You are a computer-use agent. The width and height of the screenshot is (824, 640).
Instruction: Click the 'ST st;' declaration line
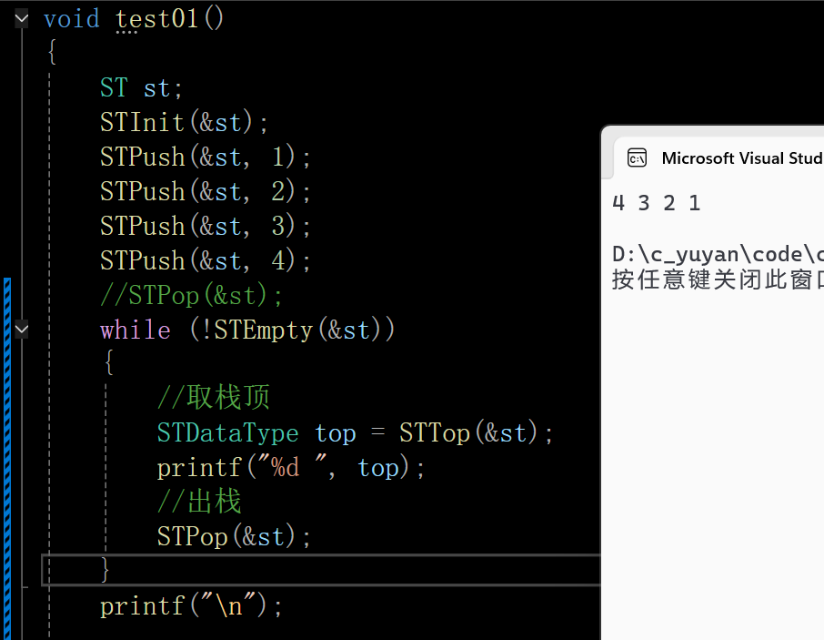coord(141,87)
